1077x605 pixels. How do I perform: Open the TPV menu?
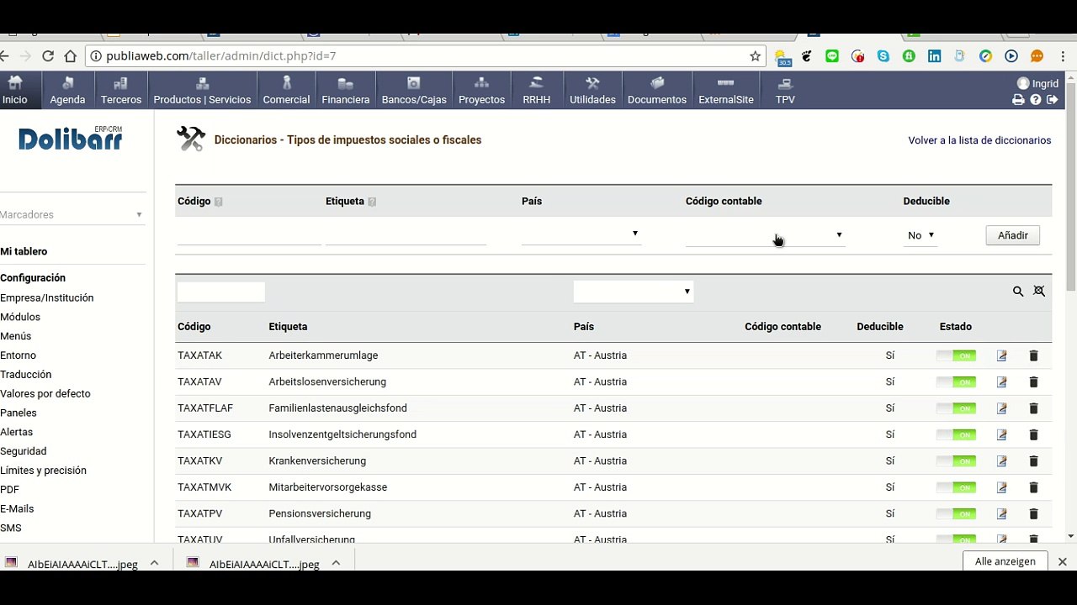pos(785,91)
